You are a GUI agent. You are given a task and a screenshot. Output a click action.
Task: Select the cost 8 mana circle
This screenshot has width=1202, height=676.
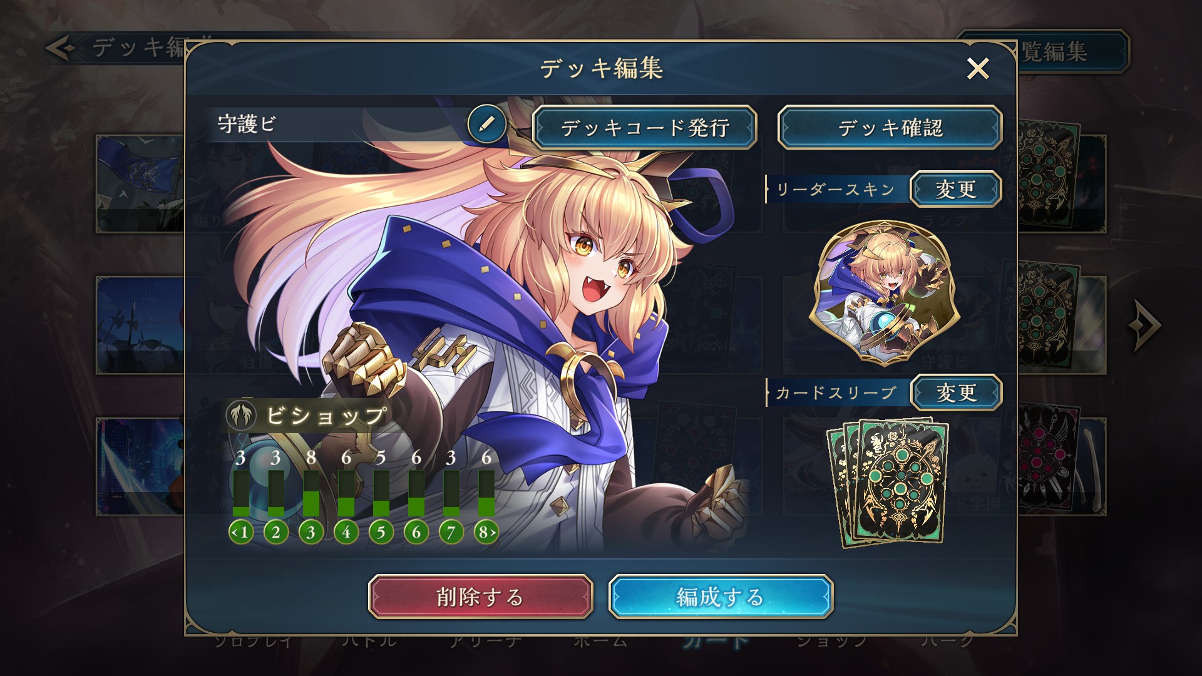pos(486,533)
